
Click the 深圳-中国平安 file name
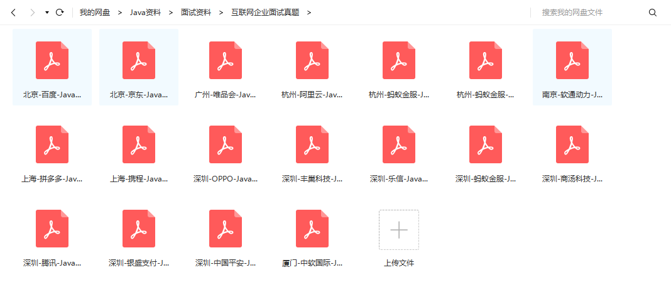(226, 263)
